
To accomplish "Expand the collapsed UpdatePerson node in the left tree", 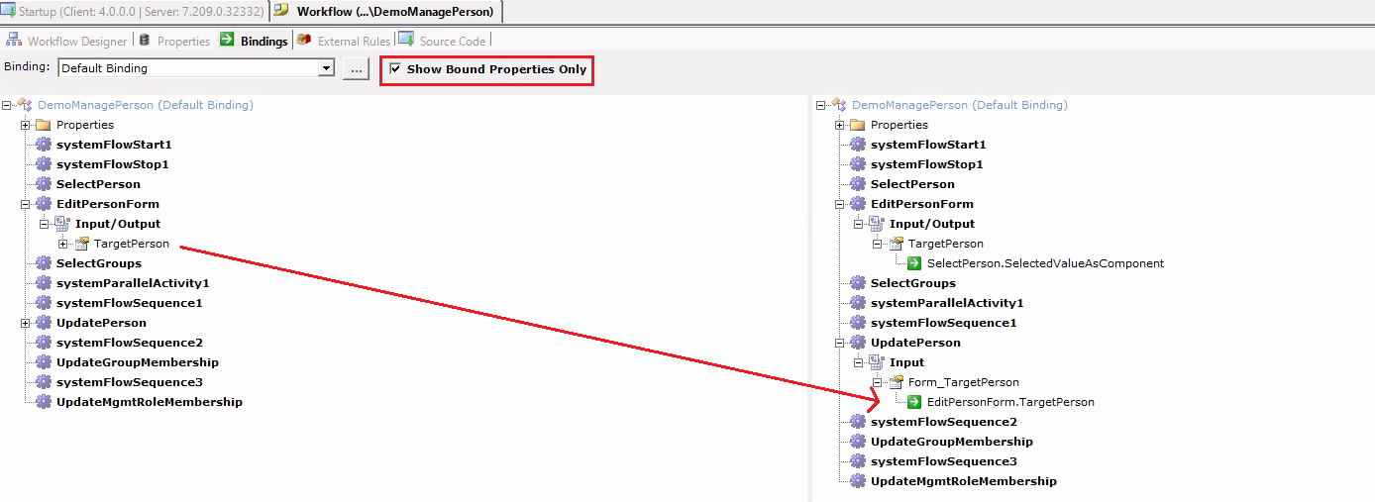I will (x=26, y=323).
